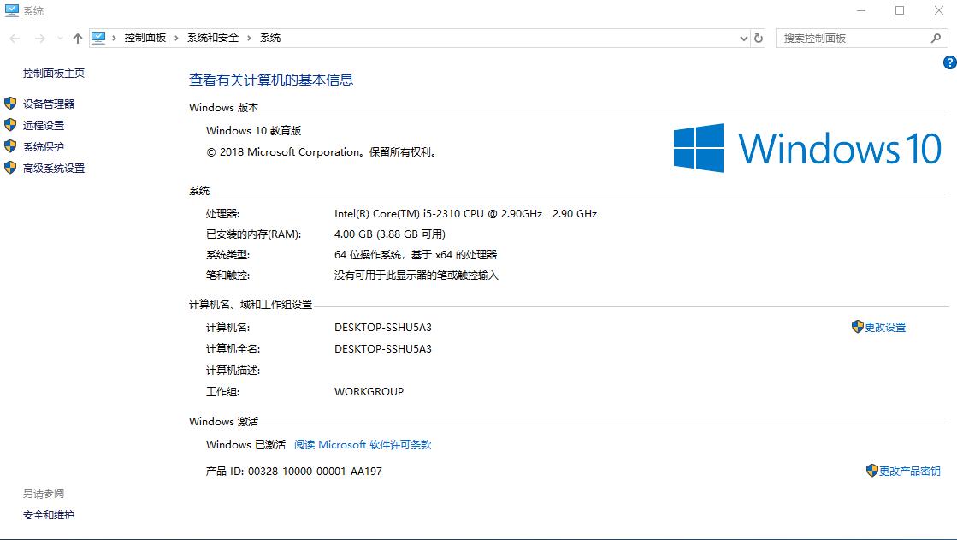Image resolution: width=957 pixels, height=540 pixels.
Task: Click the 计算机名 value DESKTOP-SSHU5A3
Action: click(x=382, y=328)
